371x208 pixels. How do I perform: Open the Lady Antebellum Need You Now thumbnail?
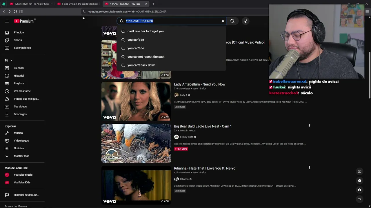coord(136,101)
